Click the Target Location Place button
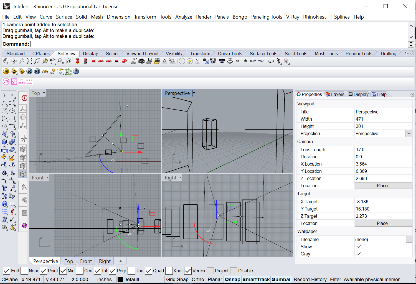This screenshot has height=284, width=416. coord(384,223)
